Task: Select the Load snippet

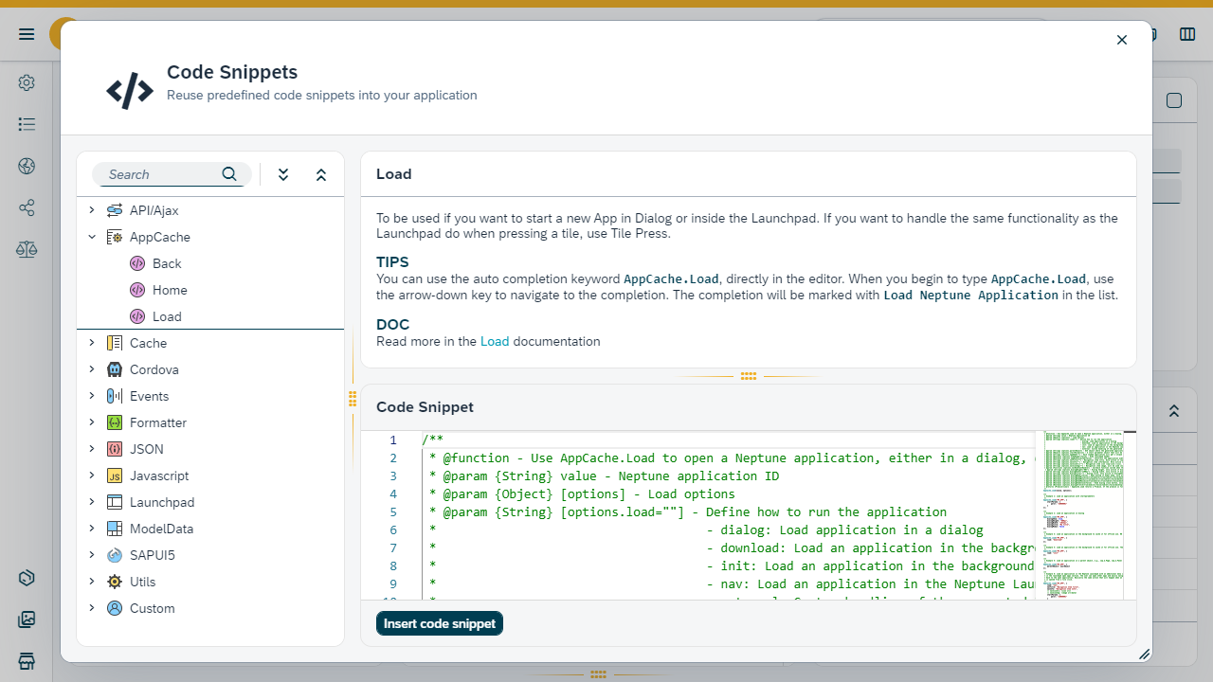Action: [x=210, y=316]
